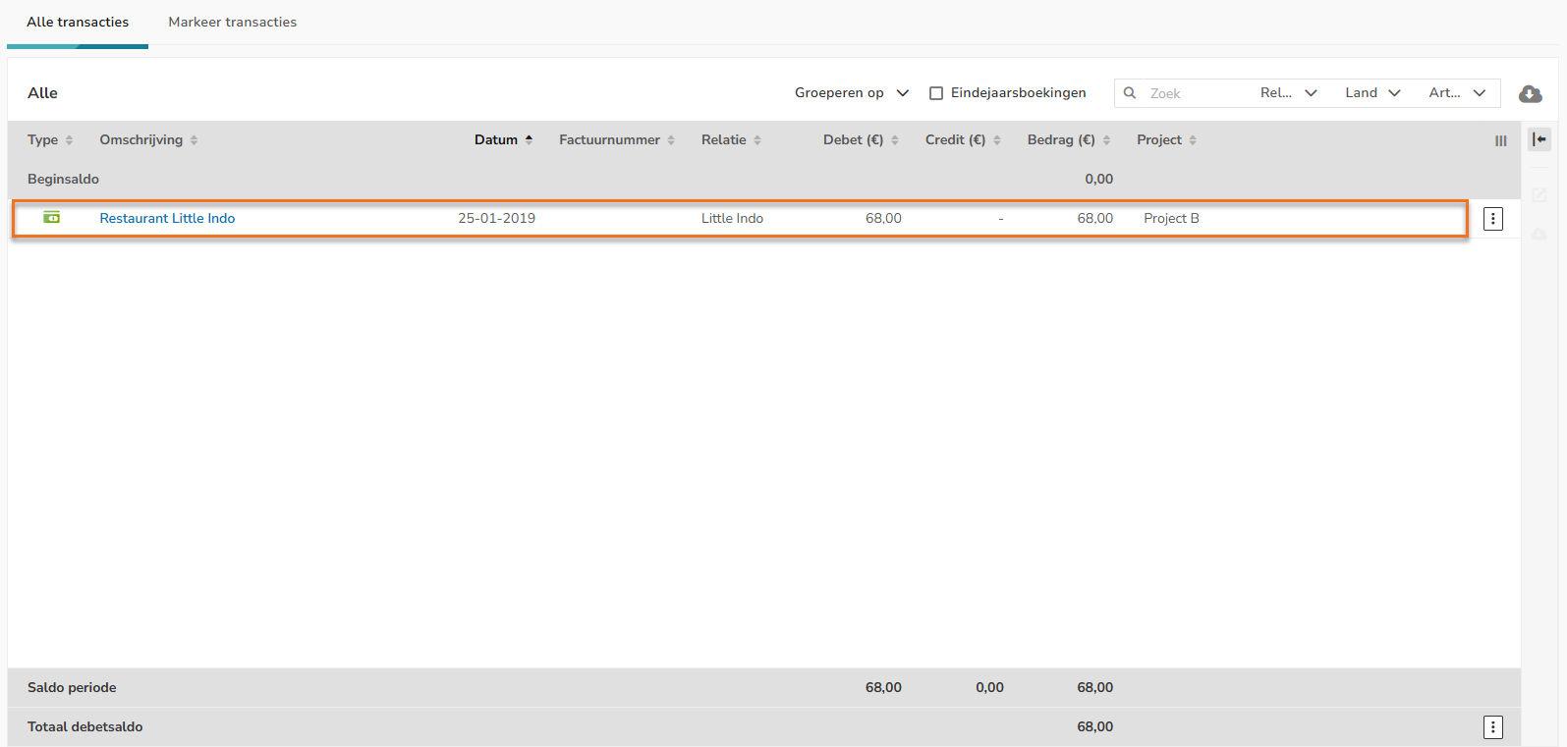Open the Restaurant Little Indo transaction link
1567x747 pixels.
coord(167,219)
